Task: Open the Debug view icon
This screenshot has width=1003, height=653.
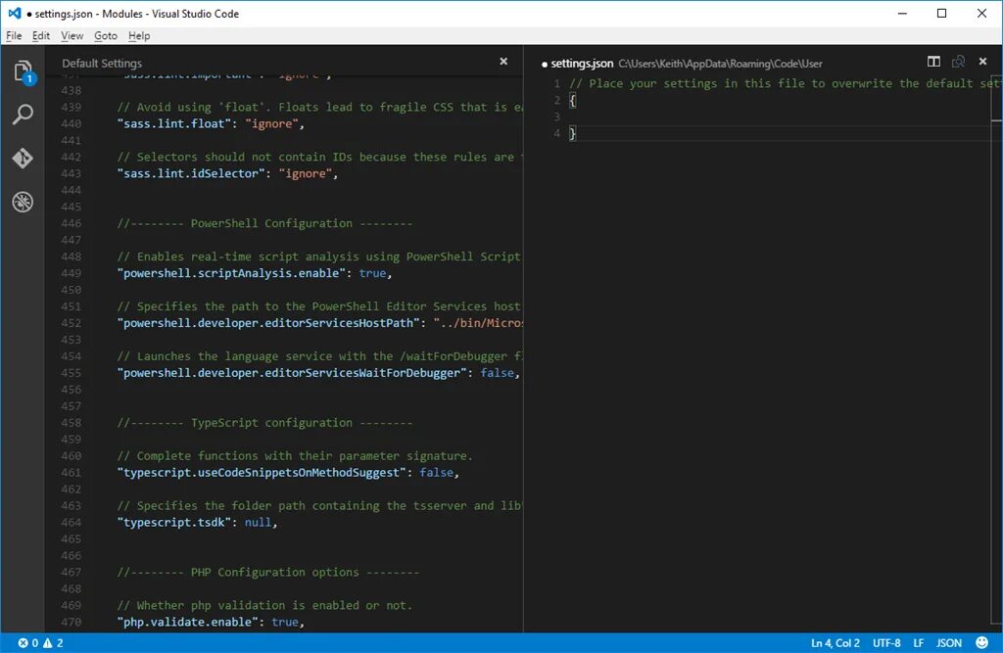Action: click(23, 202)
